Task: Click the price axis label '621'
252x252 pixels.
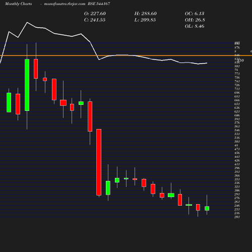Action: coord(237,111)
